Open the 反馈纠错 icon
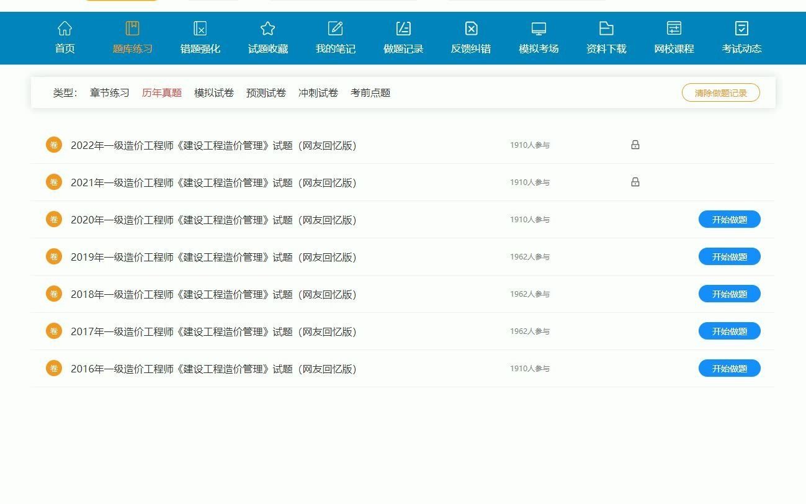Image resolution: width=806 pixels, height=504 pixels. click(x=471, y=28)
